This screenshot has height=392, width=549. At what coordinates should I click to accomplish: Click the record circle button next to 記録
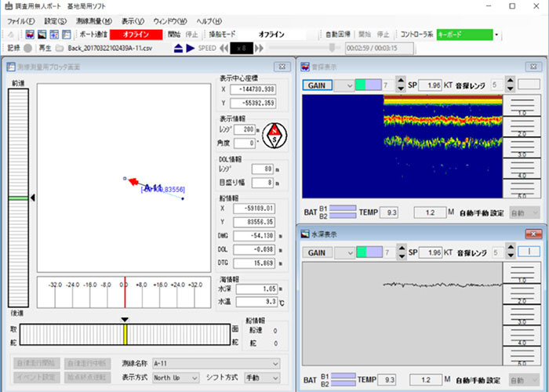[28, 48]
